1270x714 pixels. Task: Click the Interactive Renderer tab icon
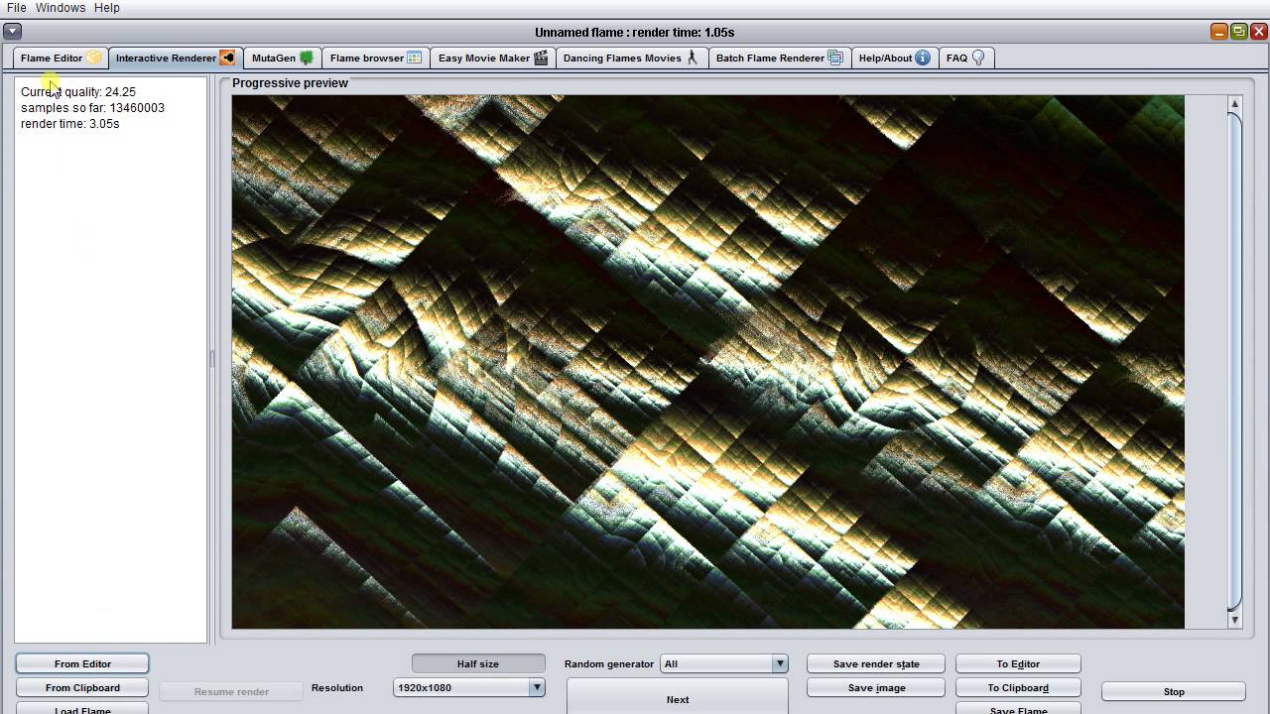[x=227, y=58]
